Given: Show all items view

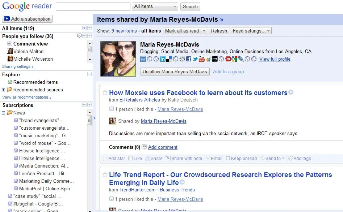Looking at the screenshot, I should click(151, 31).
